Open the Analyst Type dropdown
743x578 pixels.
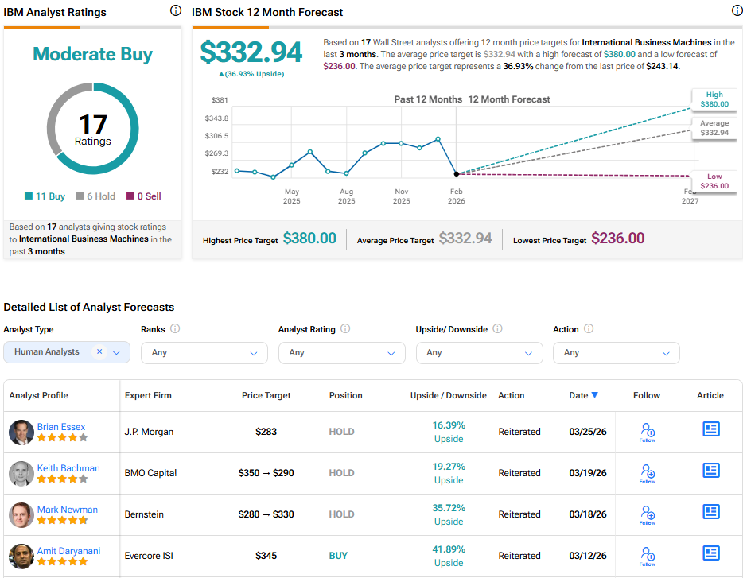(117, 352)
